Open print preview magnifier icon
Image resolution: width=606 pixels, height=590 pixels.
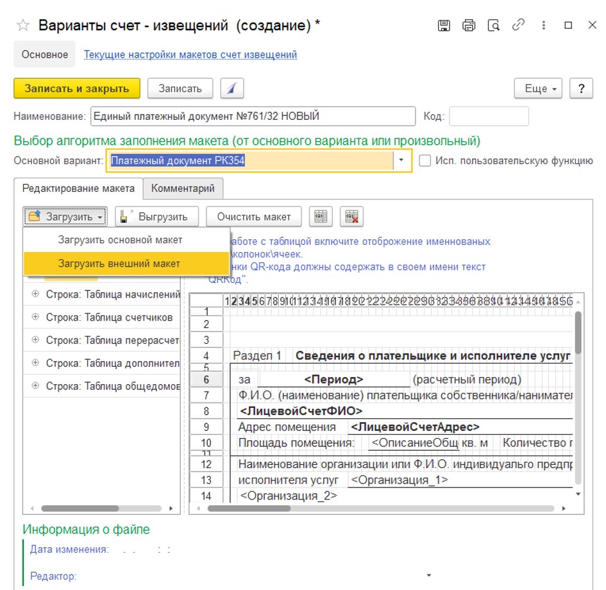494,26
